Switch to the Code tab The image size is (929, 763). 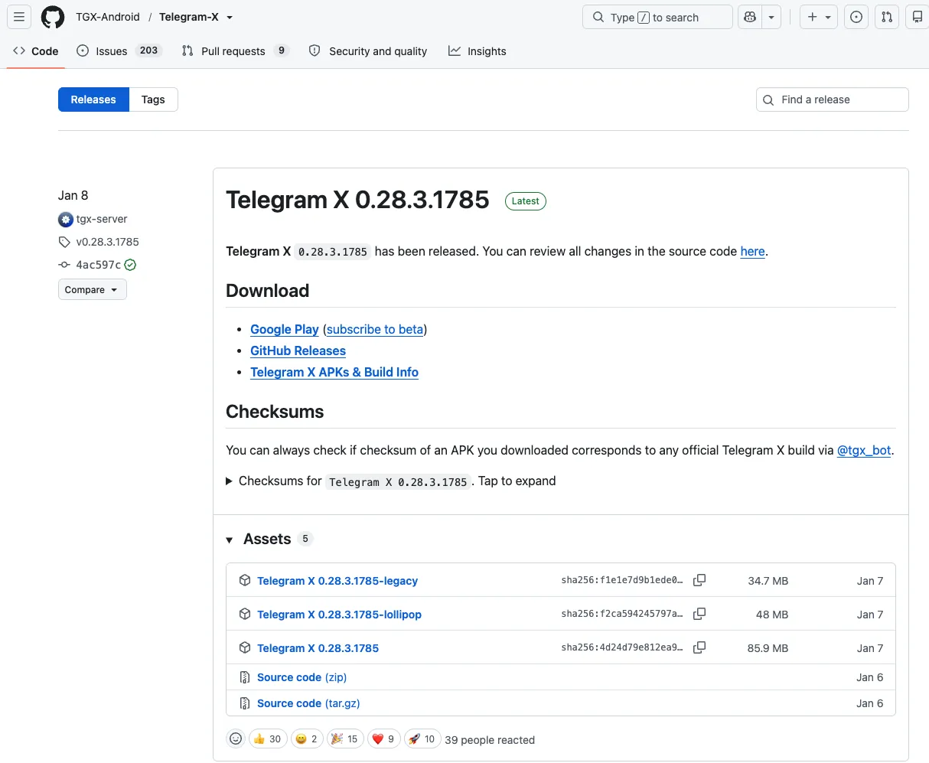(36, 51)
